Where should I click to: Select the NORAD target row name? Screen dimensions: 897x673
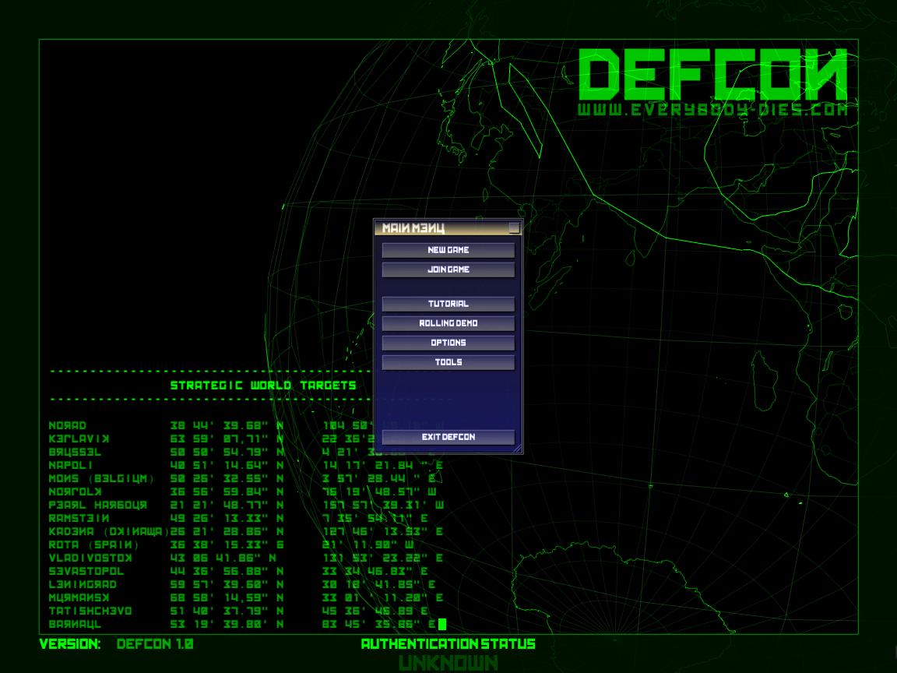pos(68,426)
